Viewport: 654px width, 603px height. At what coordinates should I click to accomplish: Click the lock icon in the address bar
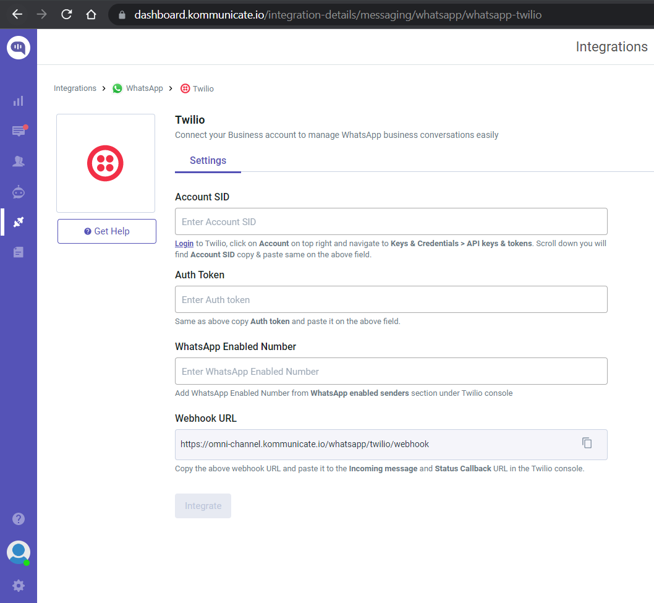[x=122, y=15]
